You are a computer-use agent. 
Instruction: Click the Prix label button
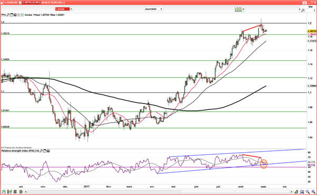pyautogui.click(x=4, y=15)
